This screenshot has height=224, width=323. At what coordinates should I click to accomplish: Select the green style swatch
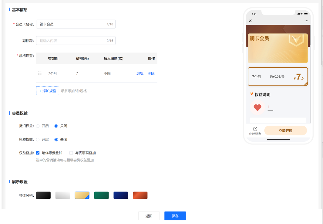tap(101, 195)
